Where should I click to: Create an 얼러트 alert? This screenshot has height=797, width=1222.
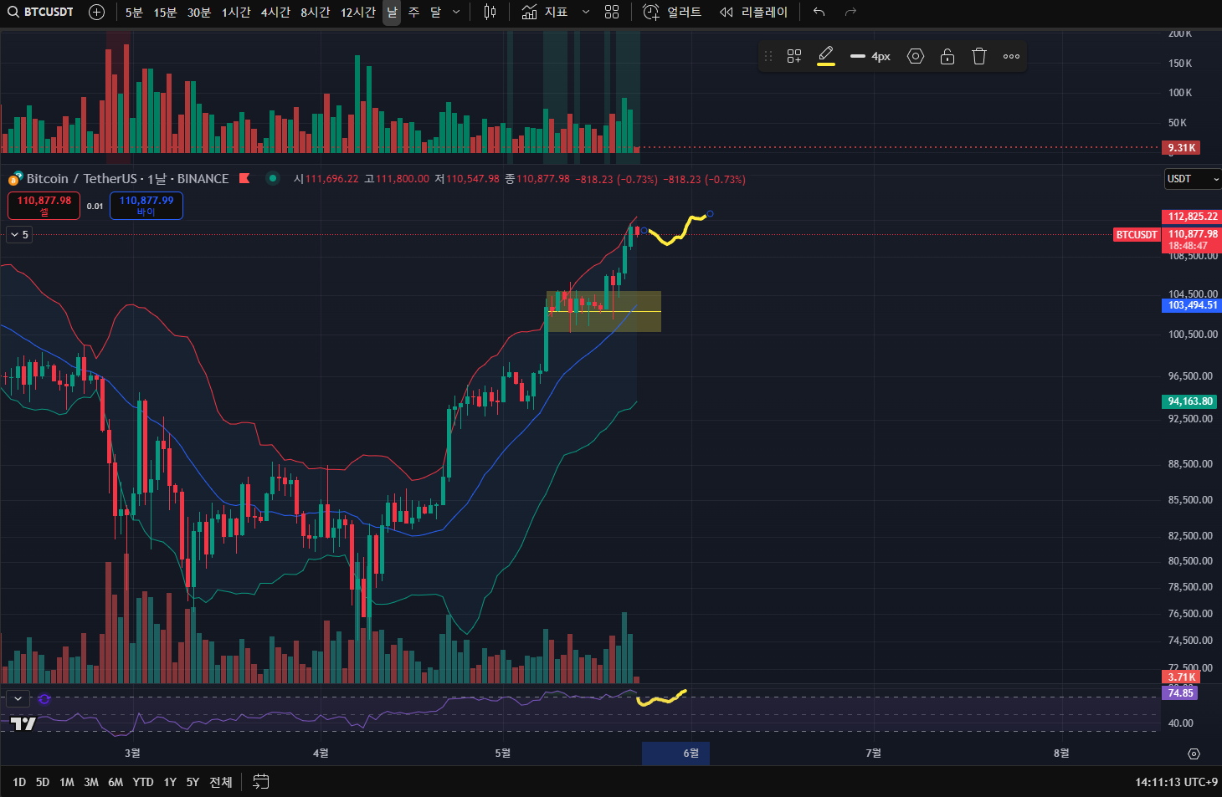(672, 12)
